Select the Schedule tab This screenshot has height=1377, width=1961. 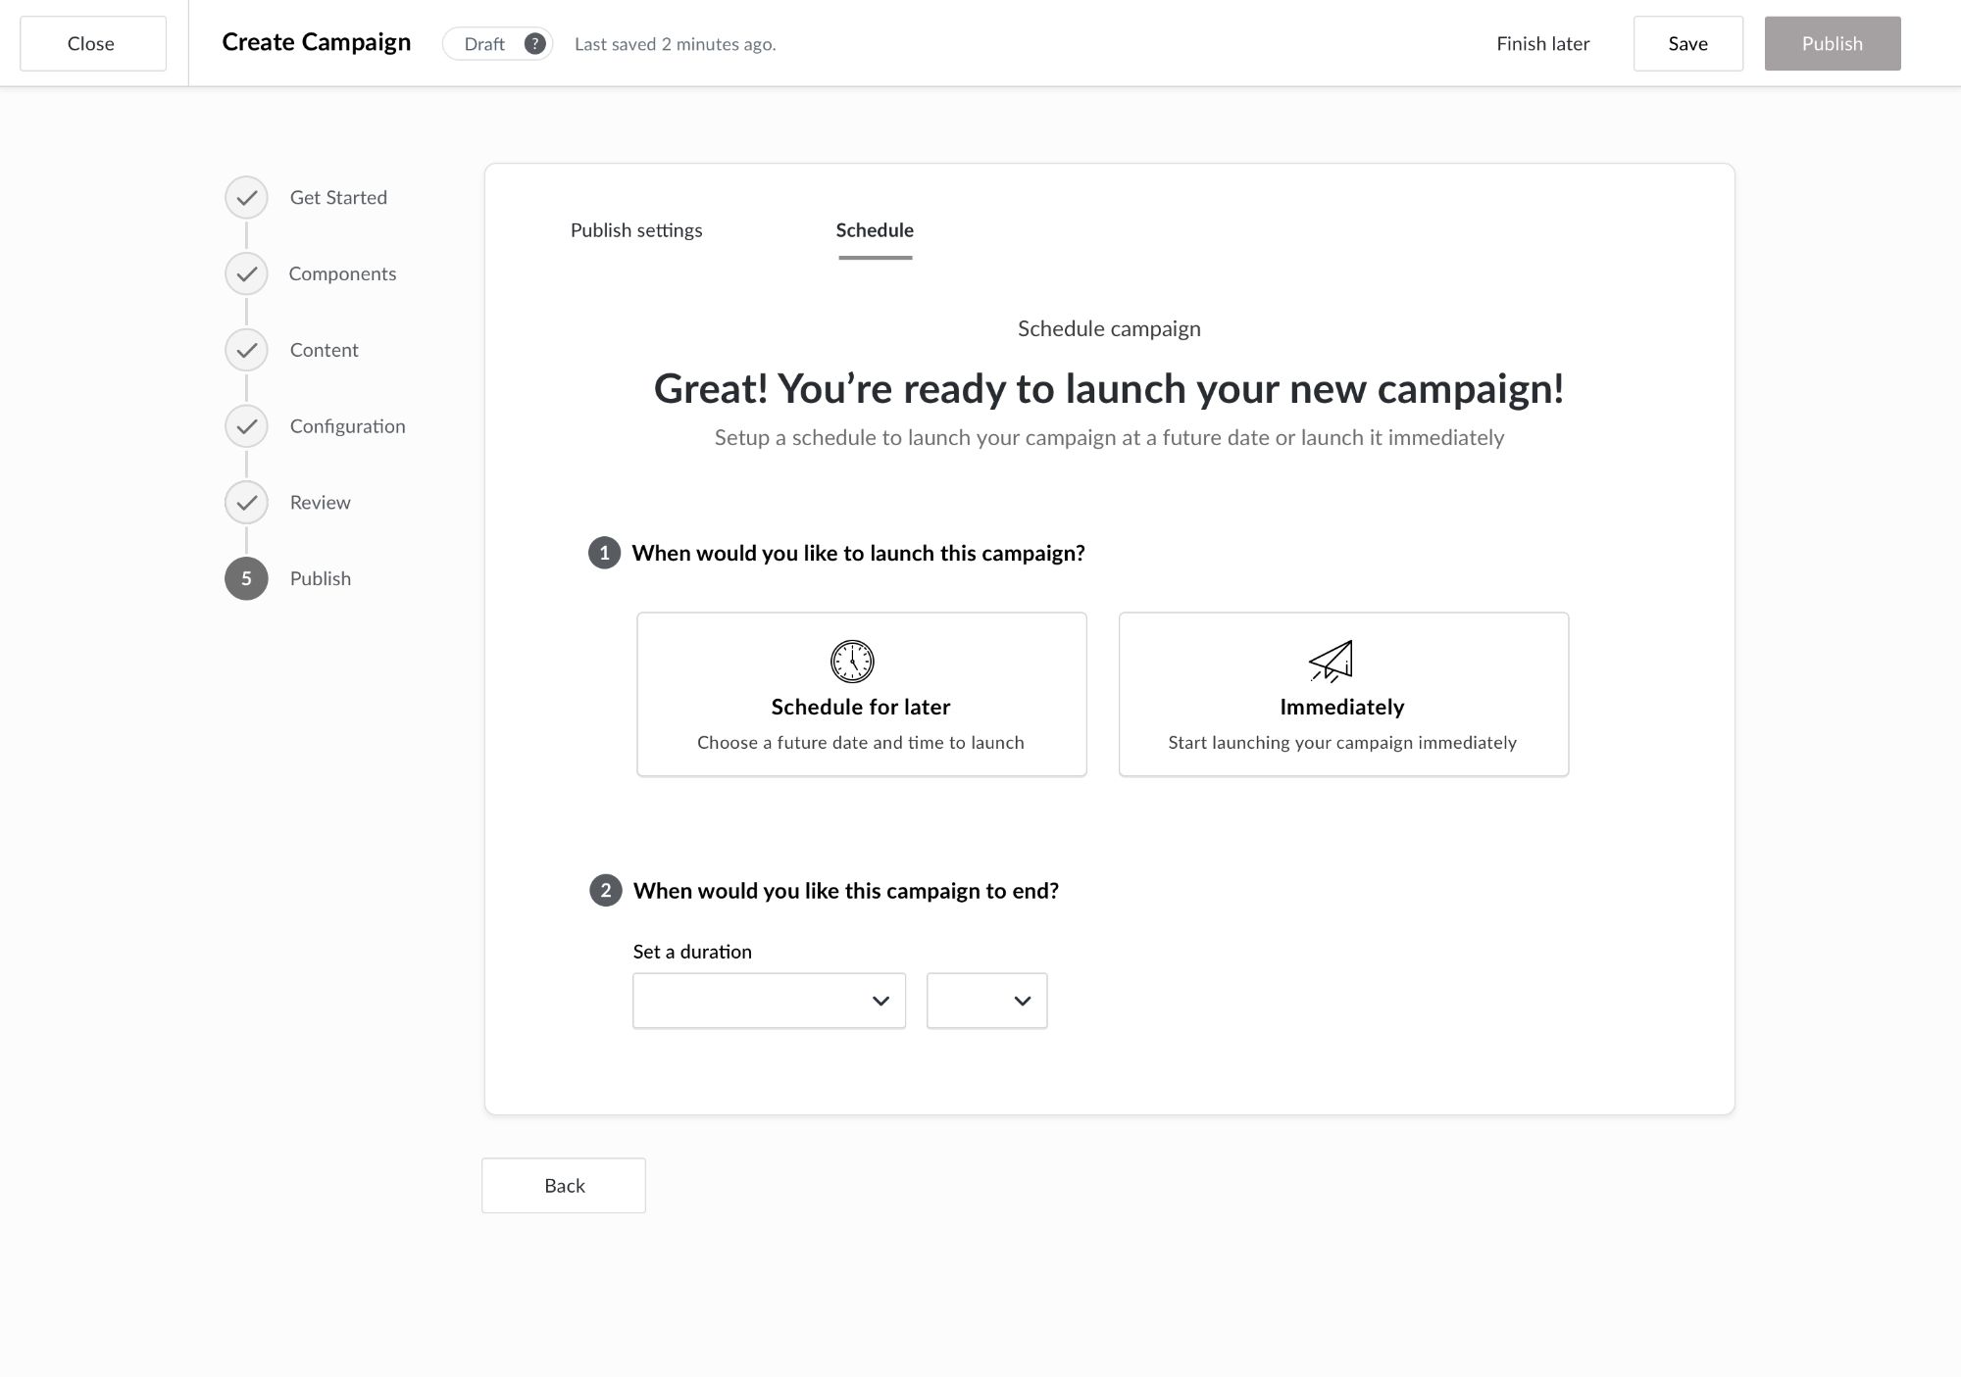tap(875, 230)
